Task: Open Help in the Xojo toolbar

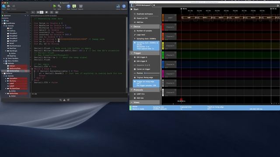Action: click(68, 6)
